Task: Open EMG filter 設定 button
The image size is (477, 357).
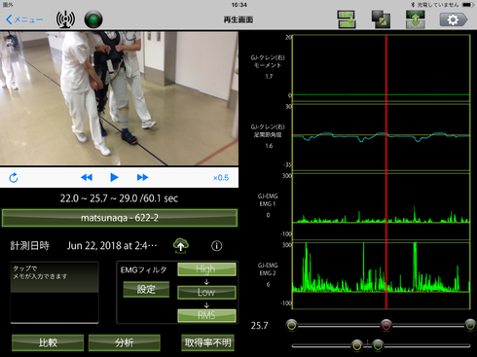Action: 146,289
